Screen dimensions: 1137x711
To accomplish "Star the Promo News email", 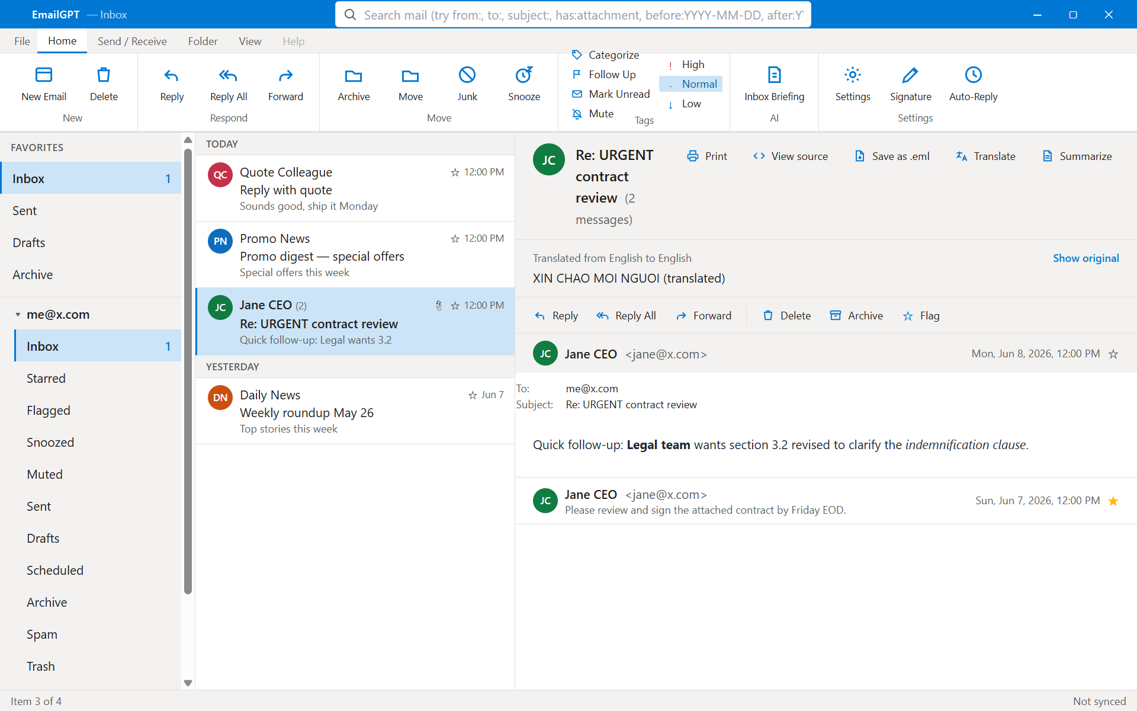I will (455, 239).
